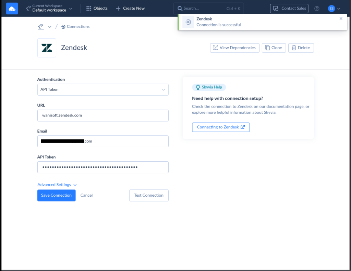Viewport: 351px width, 271px height.
Task: Delete the Zendesk connection
Action: 301,48
